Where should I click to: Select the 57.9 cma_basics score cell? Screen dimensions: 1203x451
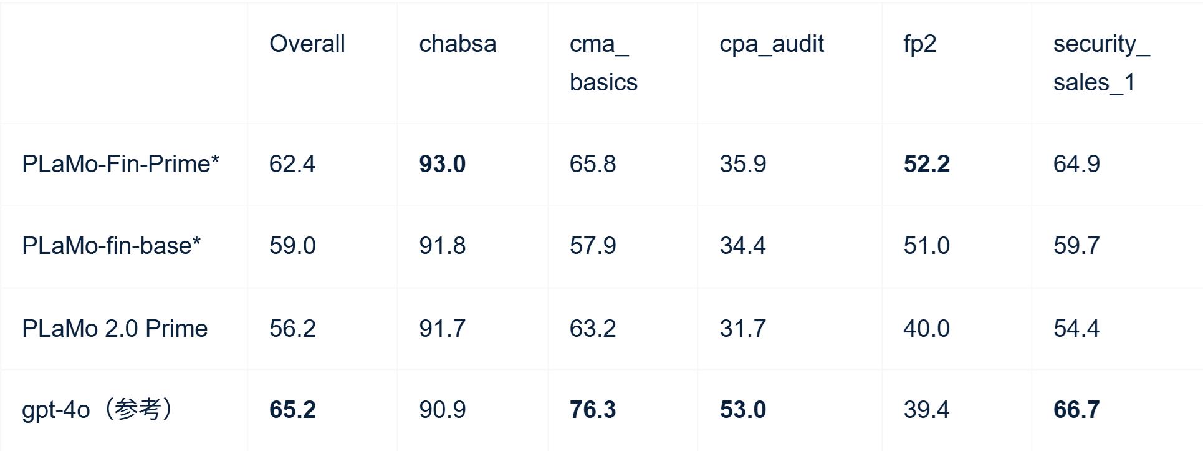tap(592, 246)
